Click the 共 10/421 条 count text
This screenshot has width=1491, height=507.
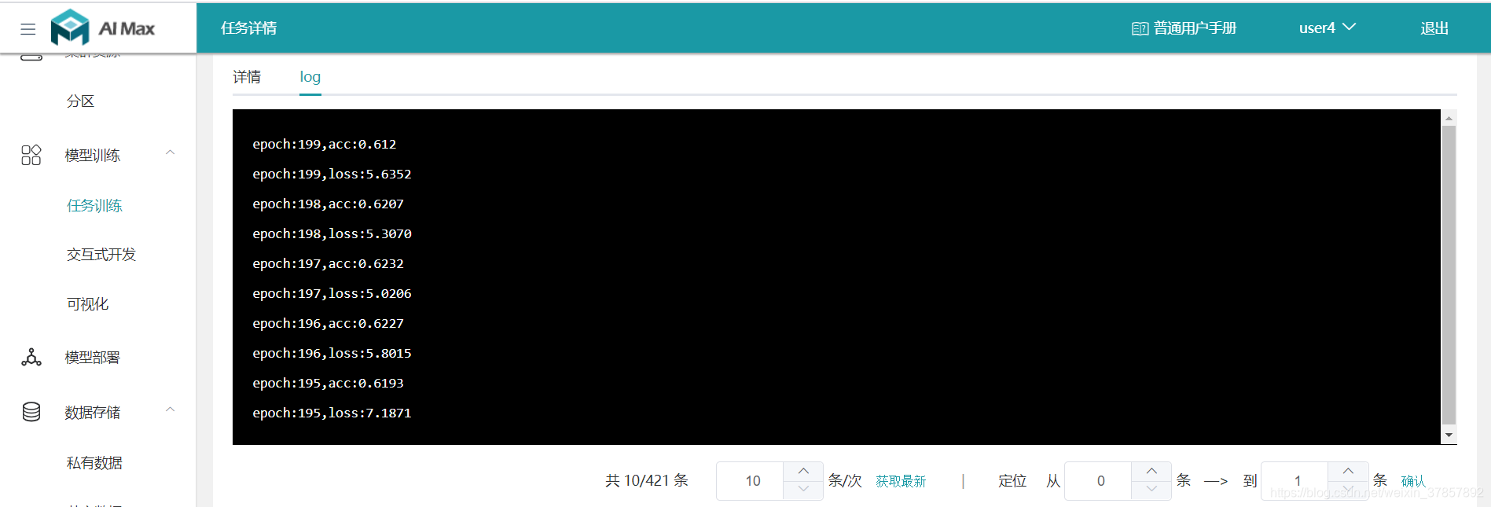(x=647, y=481)
